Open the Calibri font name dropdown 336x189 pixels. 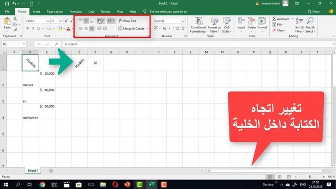tap(48, 21)
